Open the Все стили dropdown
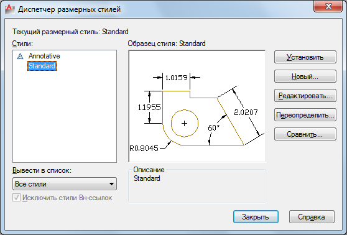Viewport: 347px width, 235px height. pyautogui.click(x=65, y=184)
